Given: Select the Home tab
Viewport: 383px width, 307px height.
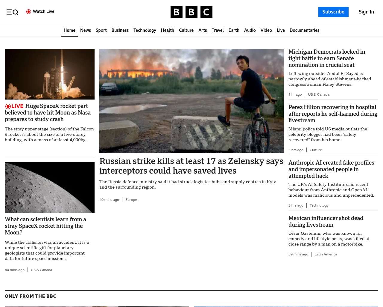Looking at the screenshot, I should [x=69, y=30].
